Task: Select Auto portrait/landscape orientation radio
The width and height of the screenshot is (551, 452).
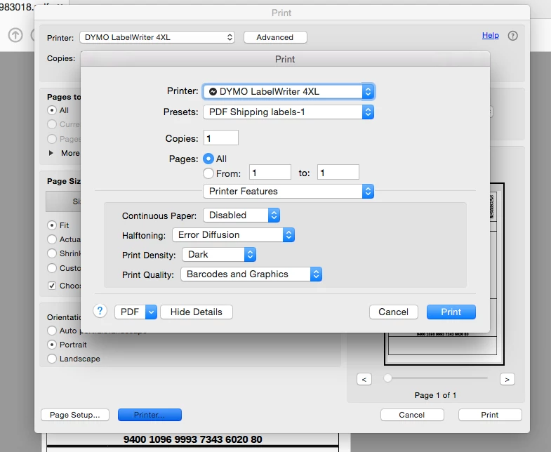Action: pos(52,331)
